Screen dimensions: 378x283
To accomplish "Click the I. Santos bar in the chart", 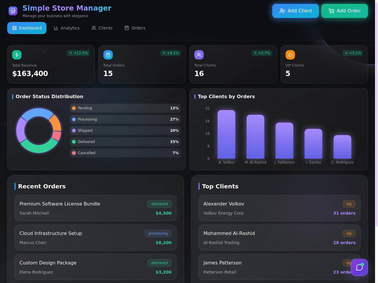I will pyautogui.click(x=313, y=144).
